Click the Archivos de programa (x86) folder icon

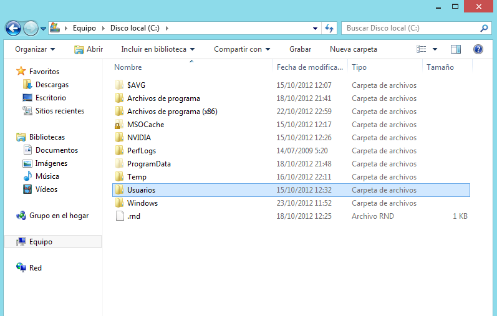click(119, 111)
